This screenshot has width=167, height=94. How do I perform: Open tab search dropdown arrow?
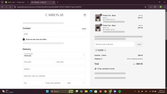click(x=2, y=2)
